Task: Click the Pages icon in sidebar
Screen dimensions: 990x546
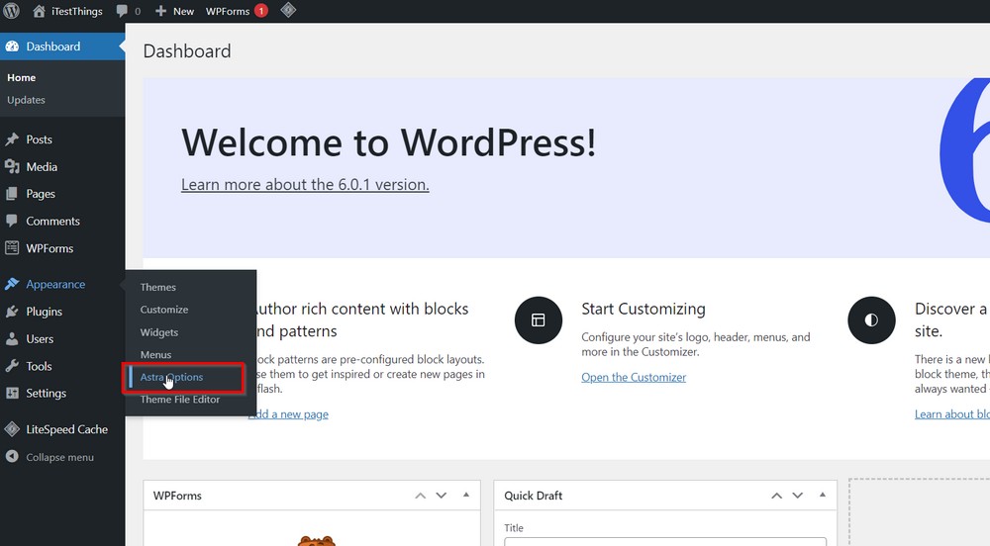Action: pos(12,194)
